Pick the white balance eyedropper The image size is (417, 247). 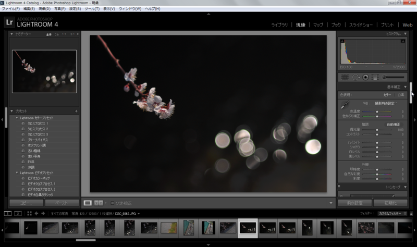[345, 105]
